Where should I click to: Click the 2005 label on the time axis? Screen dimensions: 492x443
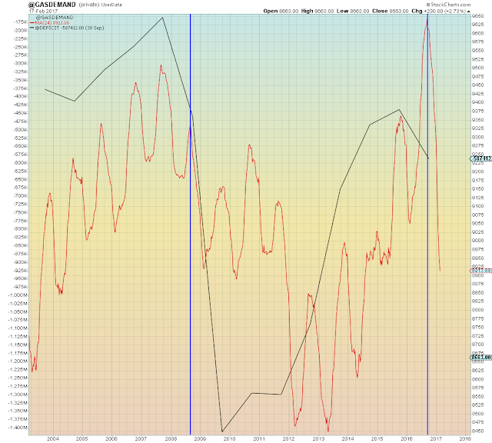82,439
